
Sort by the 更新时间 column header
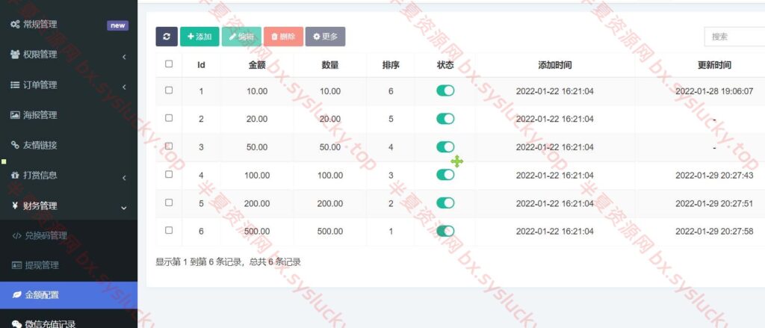(x=714, y=65)
